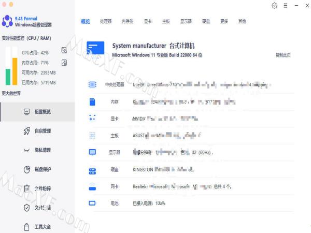
Task: Open the 主板 tab
Action: click(x=166, y=21)
